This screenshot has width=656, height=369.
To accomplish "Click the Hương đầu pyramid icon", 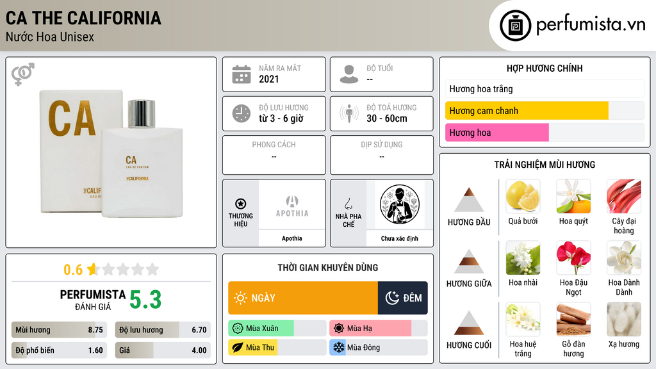I will 469,200.
